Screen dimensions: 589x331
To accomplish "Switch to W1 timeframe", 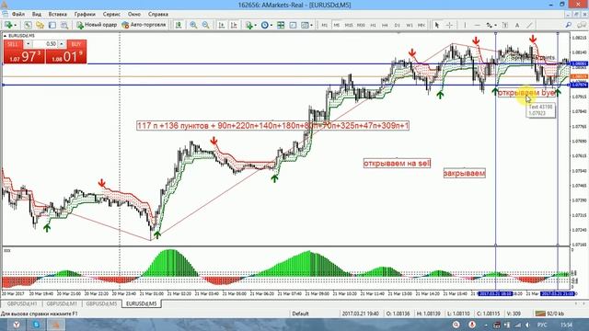I will coord(410,25).
